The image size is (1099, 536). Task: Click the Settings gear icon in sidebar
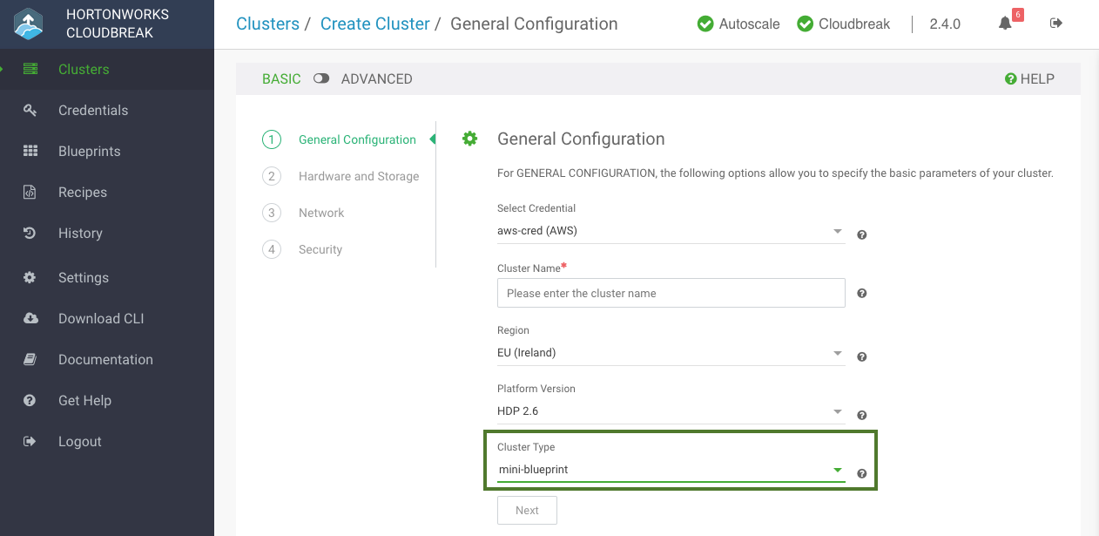coord(30,277)
